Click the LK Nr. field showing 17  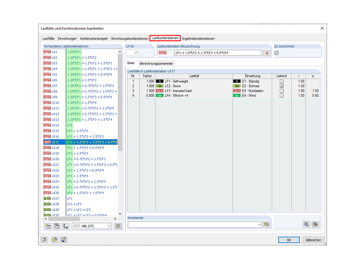coord(133,53)
